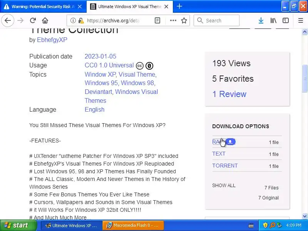Open the security shield tray icon
308x231 pixels.
[x=265, y=225]
